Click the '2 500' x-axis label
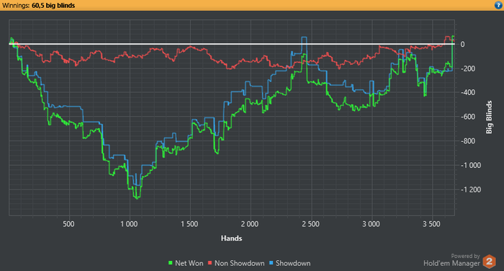Image resolution: width=504 pixels, height=271 pixels. [310, 224]
